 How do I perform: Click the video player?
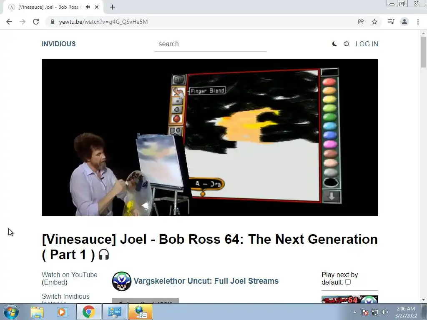point(210,137)
